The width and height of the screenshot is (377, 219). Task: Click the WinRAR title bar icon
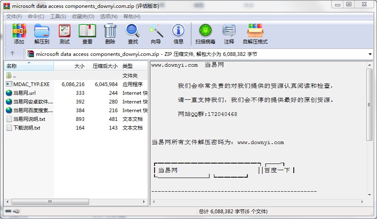(x=7, y=6)
